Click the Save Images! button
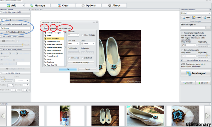The height and width of the screenshot is (127, 212). pos(196,73)
